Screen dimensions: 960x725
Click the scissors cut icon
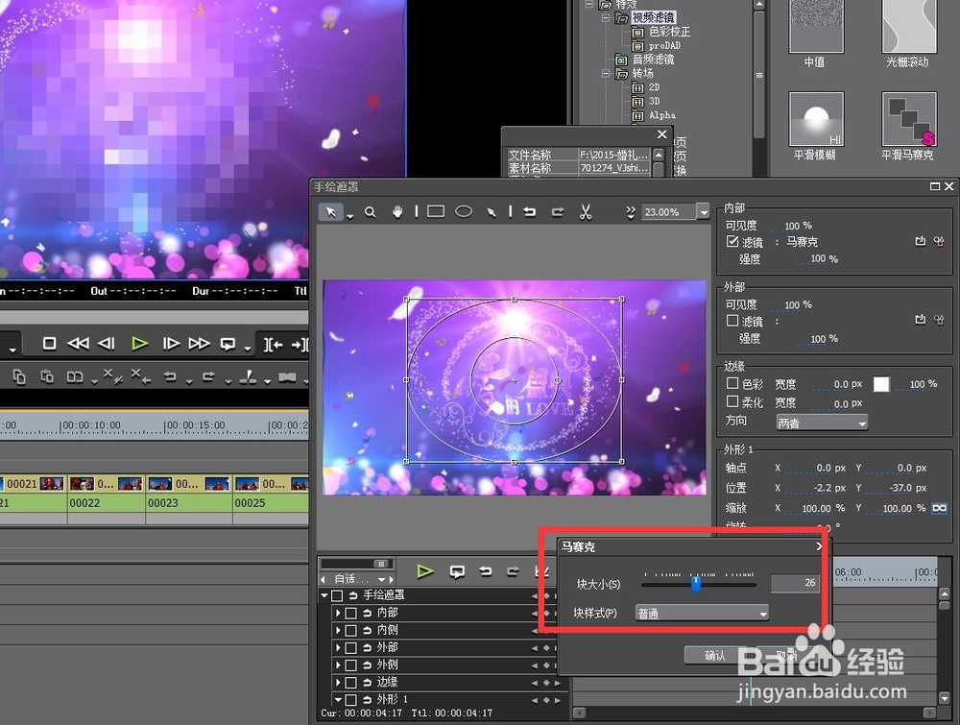tap(586, 212)
